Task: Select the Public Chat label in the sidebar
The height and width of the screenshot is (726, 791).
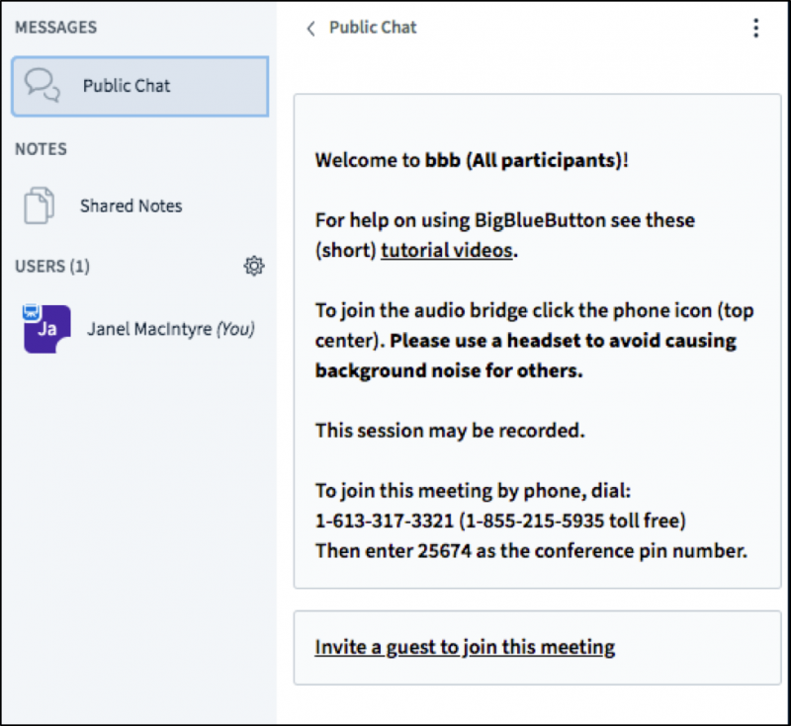Action: pyautogui.click(x=127, y=86)
